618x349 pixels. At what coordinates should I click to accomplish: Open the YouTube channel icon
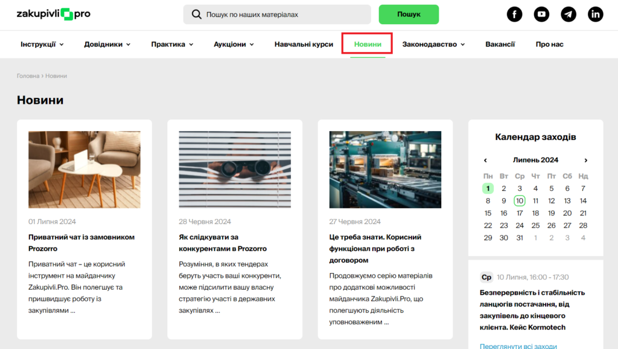click(541, 14)
